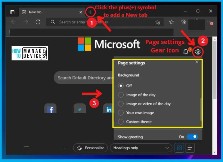
Task: Click the Microsoft logo
Action: (109, 44)
